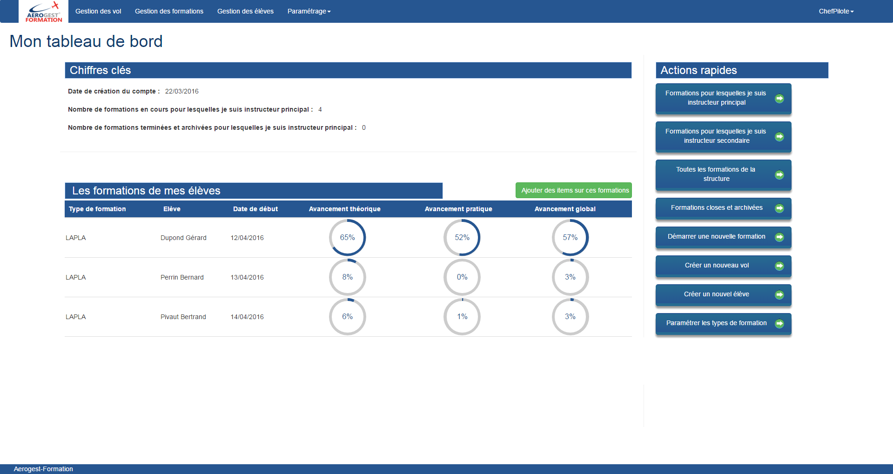This screenshot has height=474, width=893.
Task: Click green arrow on Formations closes et archivées
Action: click(779, 208)
